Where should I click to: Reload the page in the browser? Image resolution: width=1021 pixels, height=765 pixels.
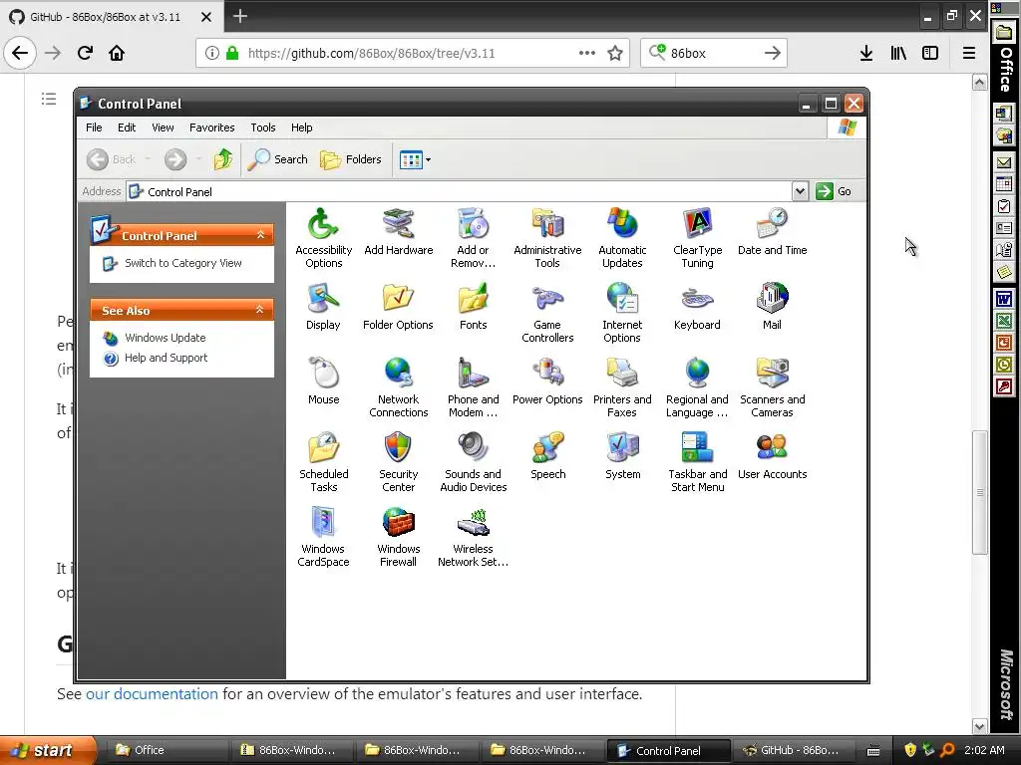coord(85,53)
